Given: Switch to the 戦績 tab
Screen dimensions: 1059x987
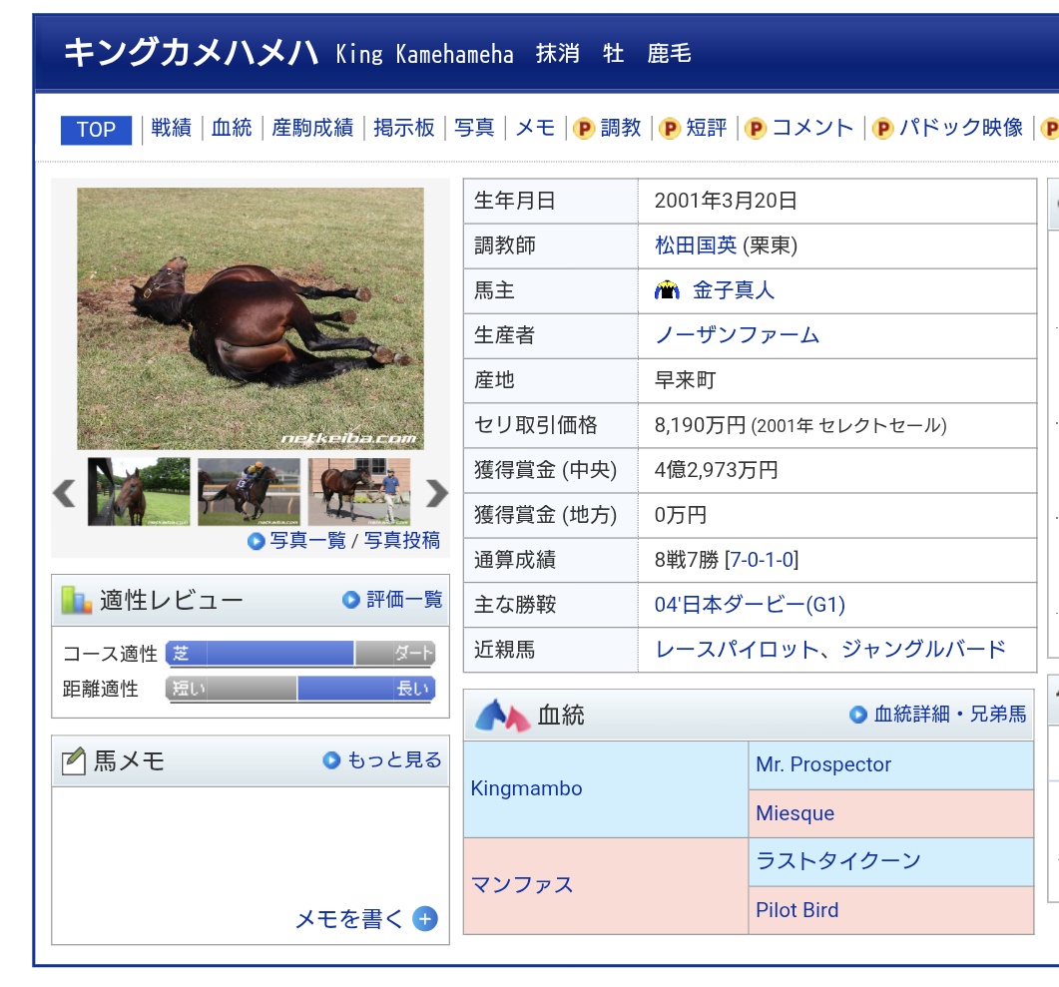Looking at the screenshot, I should [x=171, y=128].
